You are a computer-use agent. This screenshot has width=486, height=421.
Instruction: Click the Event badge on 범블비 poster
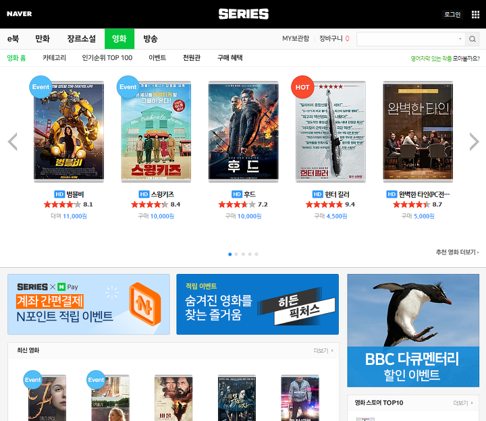[40, 87]
